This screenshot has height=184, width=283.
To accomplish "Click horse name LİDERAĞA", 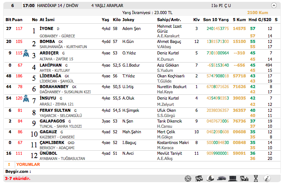I will (51, 76).
